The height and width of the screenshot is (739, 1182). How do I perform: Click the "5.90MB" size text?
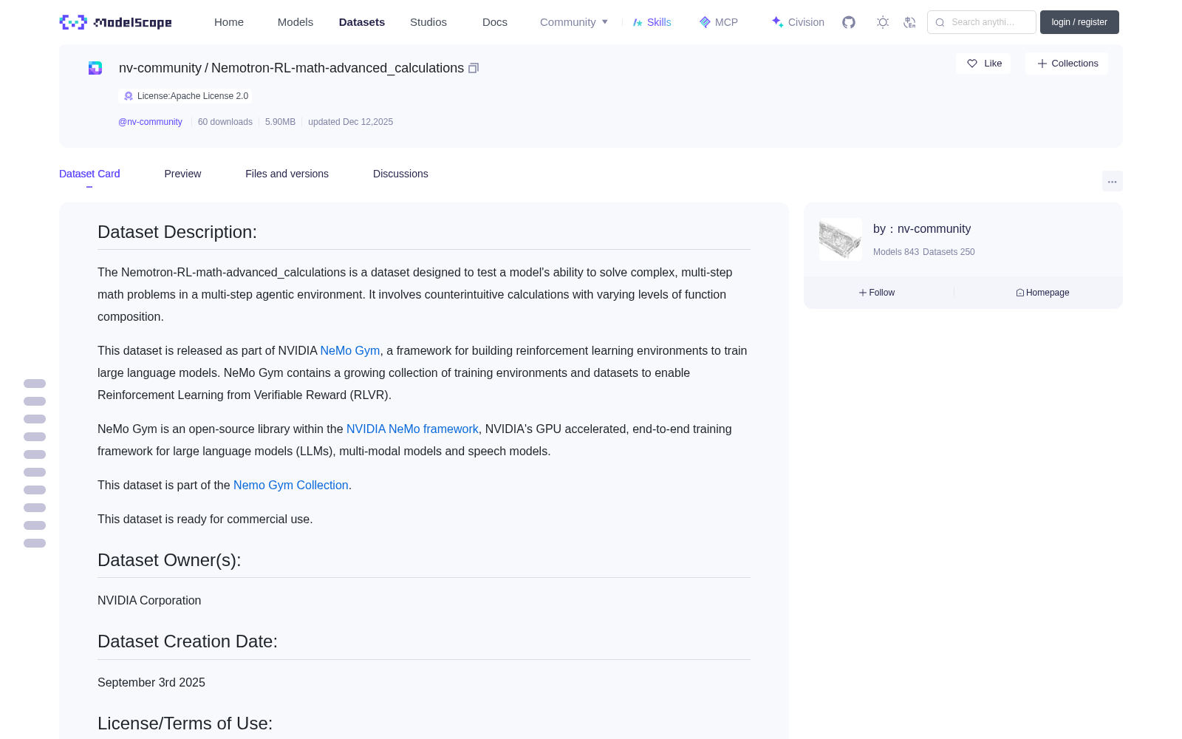(x=280, y=122)
